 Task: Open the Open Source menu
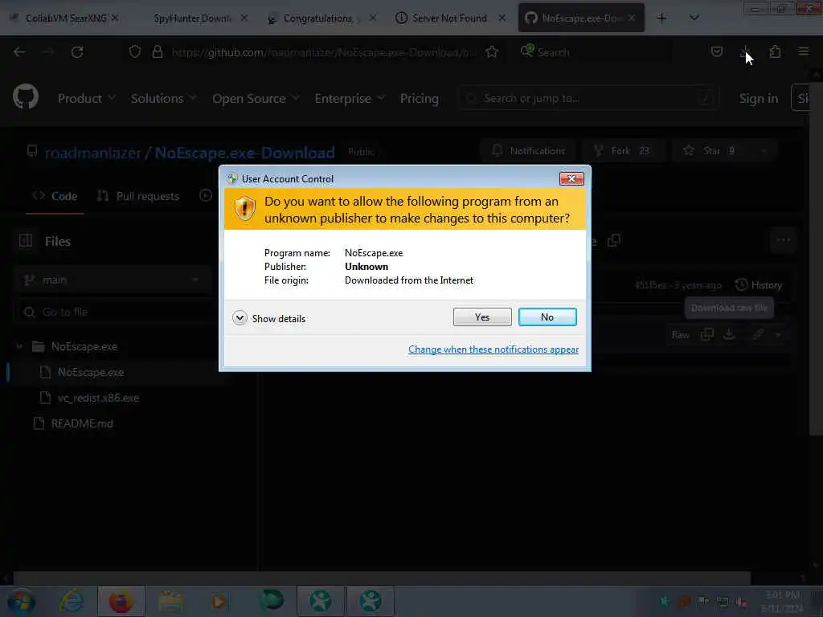(x=256, y=98)
